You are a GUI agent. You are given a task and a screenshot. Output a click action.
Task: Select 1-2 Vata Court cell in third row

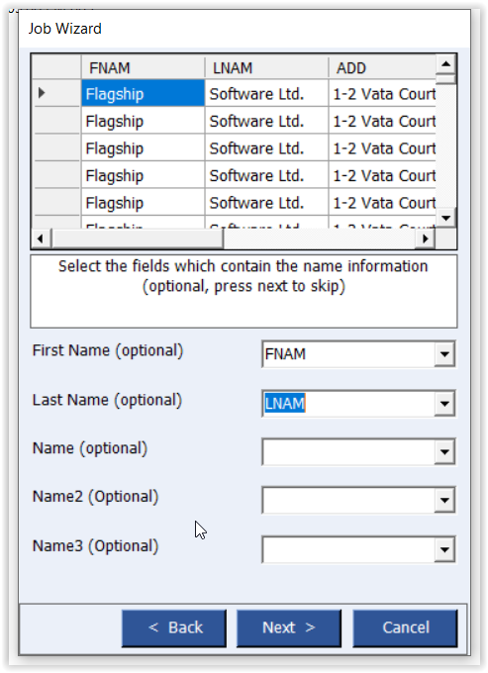[x=382, y=147]
